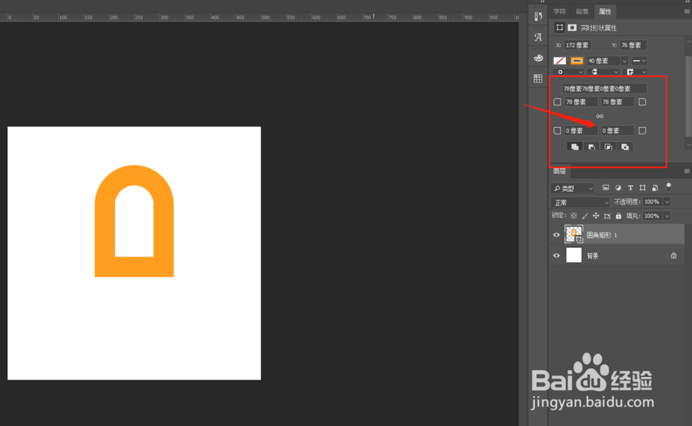Open the Character styles panel icon
This screenshot has width=692, height=426.
point(538,37)
